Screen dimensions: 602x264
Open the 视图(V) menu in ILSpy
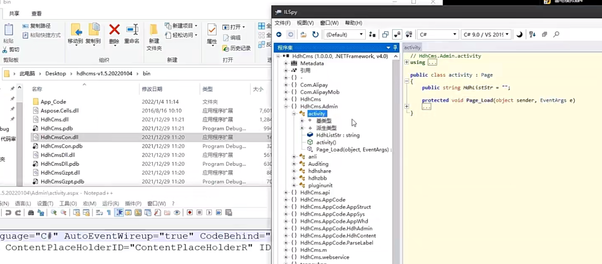click(x=305, y=23)
